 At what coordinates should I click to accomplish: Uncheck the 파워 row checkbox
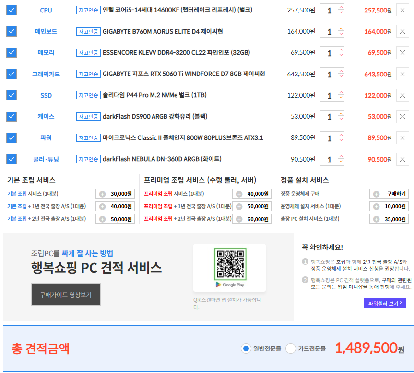[12, 138]
